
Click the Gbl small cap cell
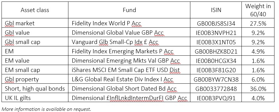(35, 42)
